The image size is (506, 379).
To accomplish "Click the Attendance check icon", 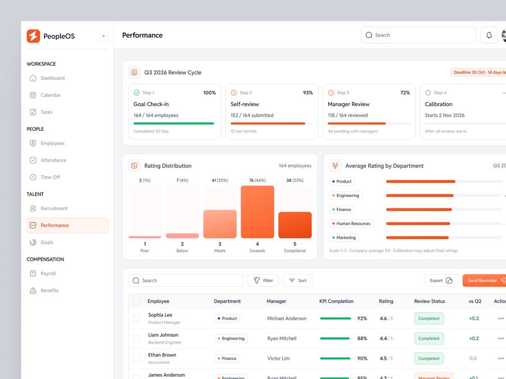I will pos(33,160).
